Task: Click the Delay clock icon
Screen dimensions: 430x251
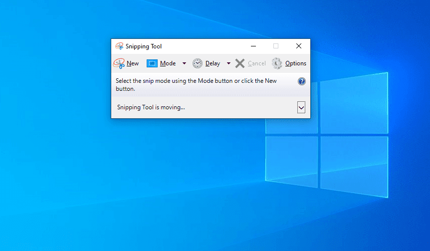Action: tap(197, 63)
